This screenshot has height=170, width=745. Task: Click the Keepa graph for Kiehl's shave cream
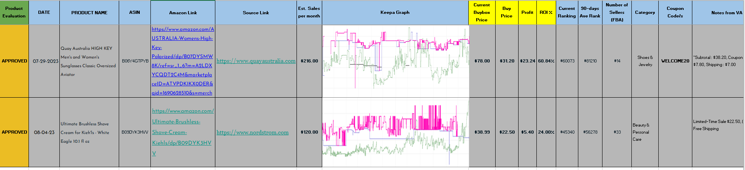pos(395,132)
